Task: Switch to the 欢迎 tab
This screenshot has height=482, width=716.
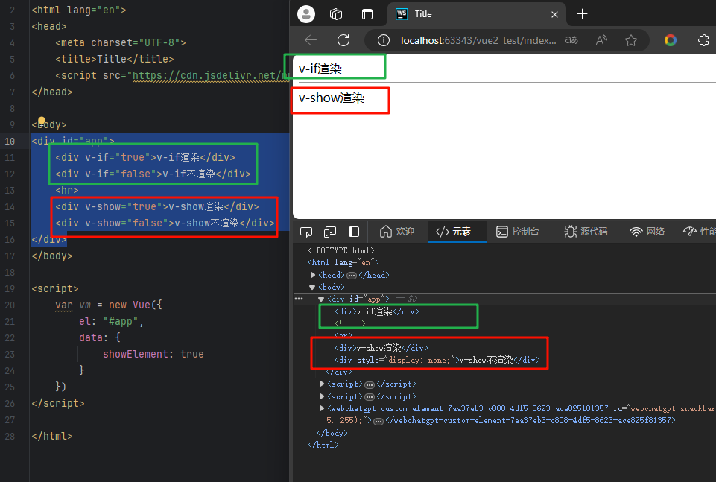Action: point(397,232)
